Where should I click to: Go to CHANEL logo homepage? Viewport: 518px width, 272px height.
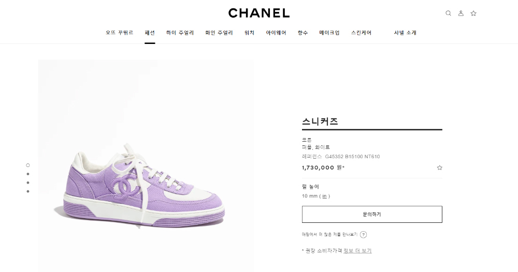click(259, 13)
